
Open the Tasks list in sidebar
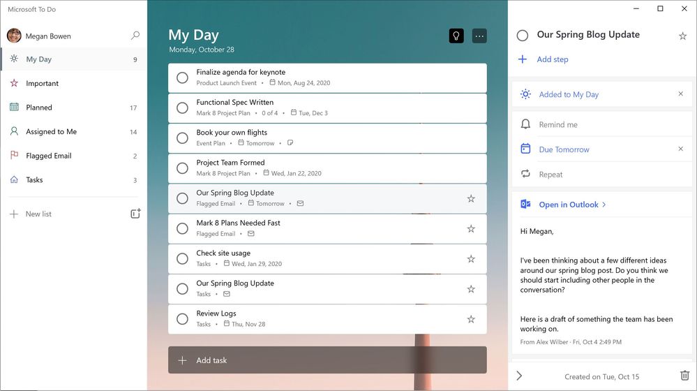click(74, 179)
